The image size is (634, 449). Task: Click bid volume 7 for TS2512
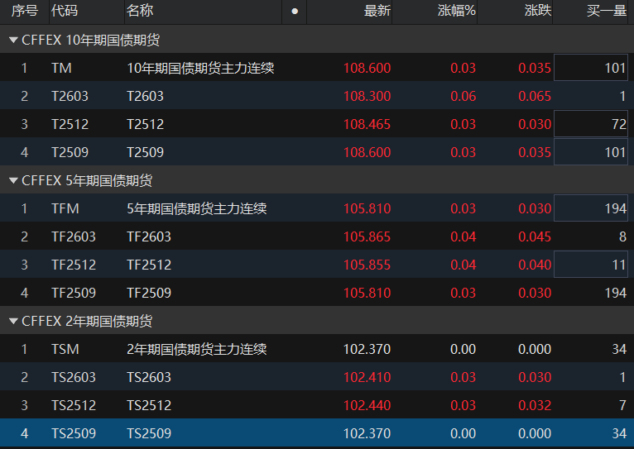point(622,405)
